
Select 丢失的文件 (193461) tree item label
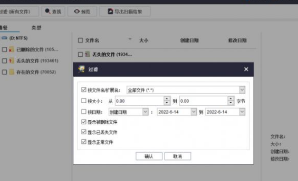point(37,61)
